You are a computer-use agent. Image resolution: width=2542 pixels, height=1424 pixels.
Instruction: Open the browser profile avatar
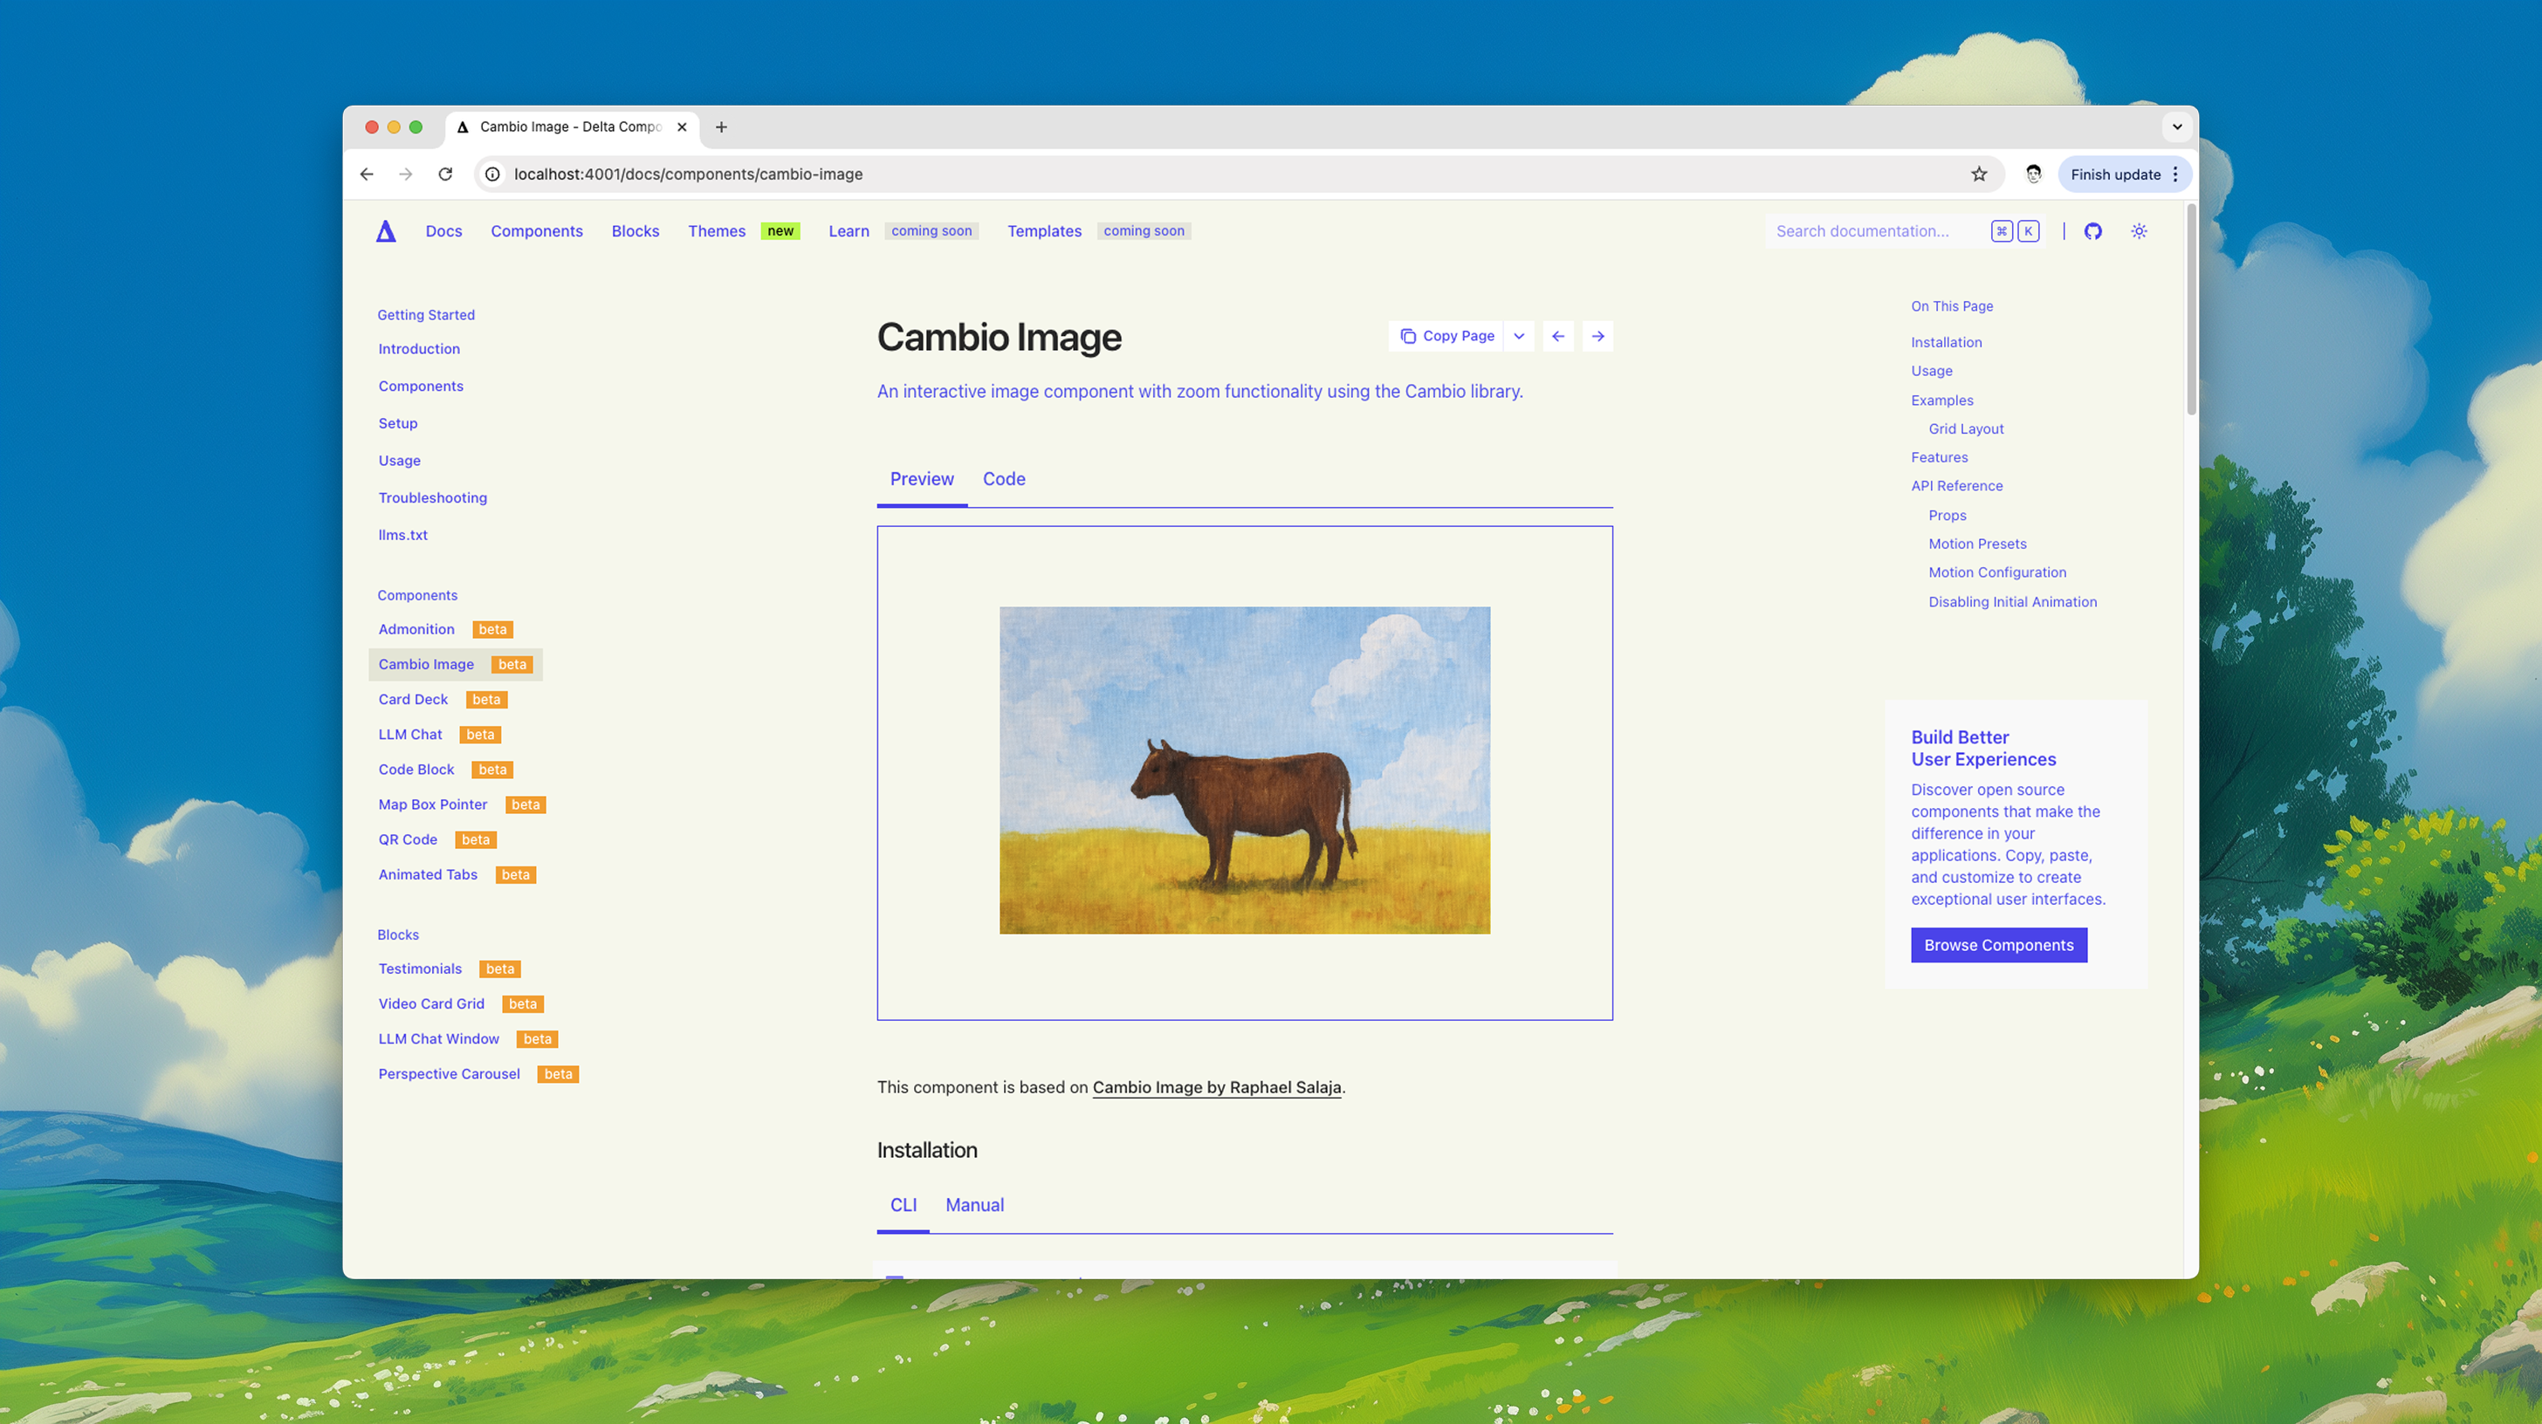coord(2034,175)
